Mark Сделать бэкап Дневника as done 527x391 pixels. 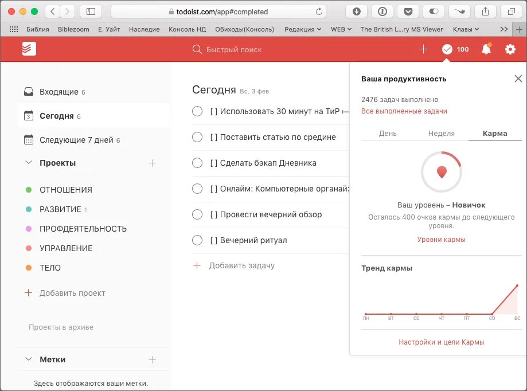(x=197, y=163)
